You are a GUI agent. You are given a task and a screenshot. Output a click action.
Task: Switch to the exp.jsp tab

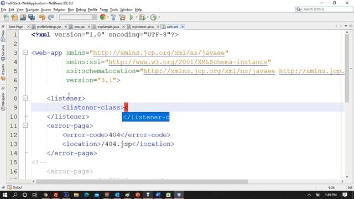point(79,27)
